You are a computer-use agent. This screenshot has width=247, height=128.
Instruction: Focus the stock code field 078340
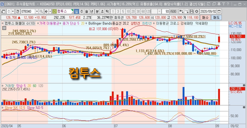[28, 11]
